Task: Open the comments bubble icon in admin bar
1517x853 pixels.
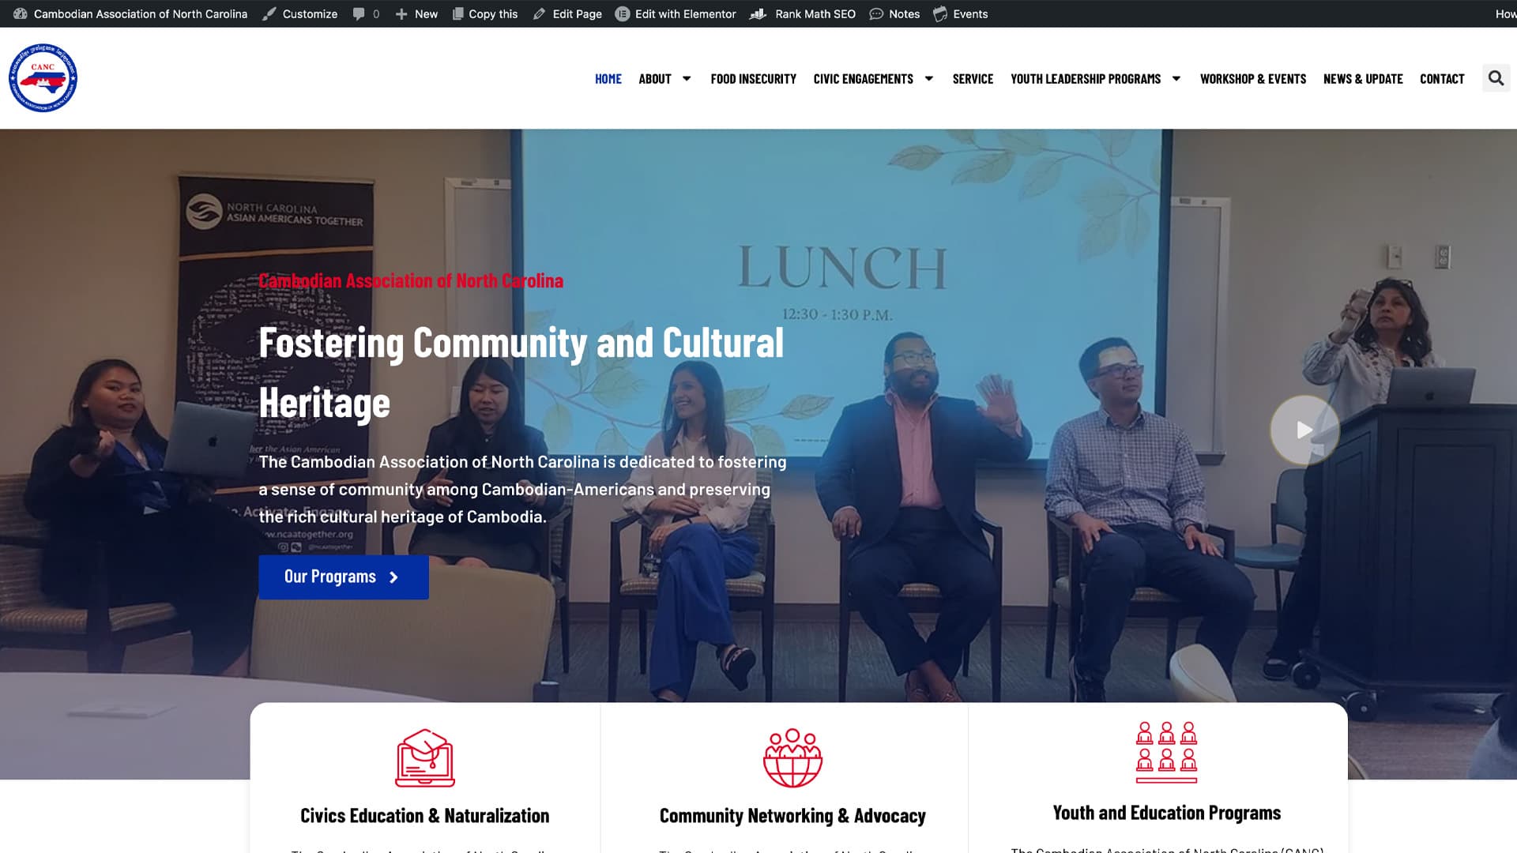Action: (359, 13)
